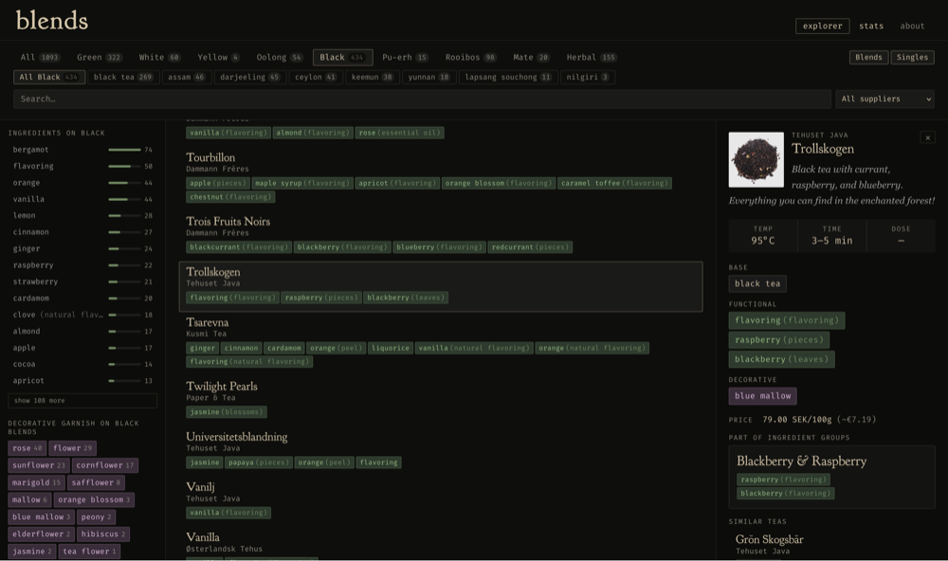The height and width of the screenshot is (561, 948).
Task: Select the Rooibos category tab
Action: coord(471,58)
